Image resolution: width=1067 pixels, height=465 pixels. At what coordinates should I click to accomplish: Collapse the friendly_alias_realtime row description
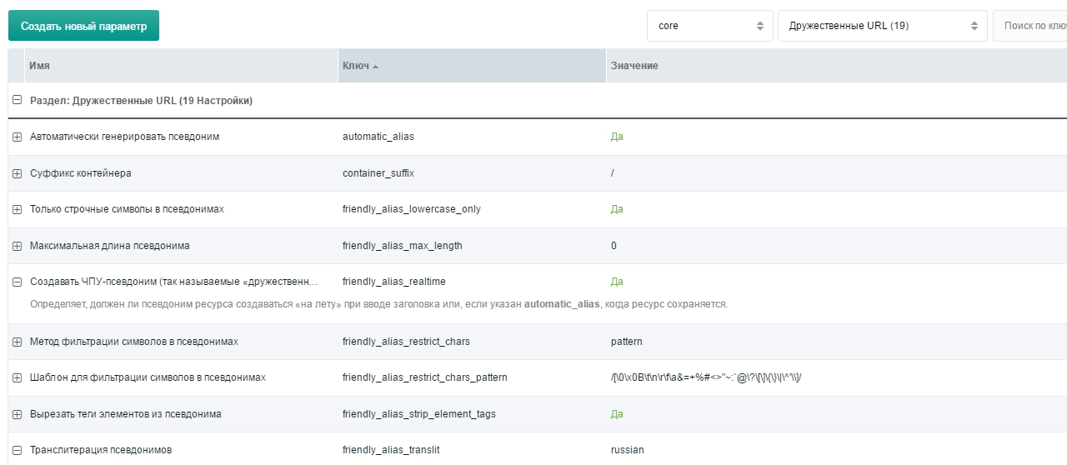pos(17,282)
